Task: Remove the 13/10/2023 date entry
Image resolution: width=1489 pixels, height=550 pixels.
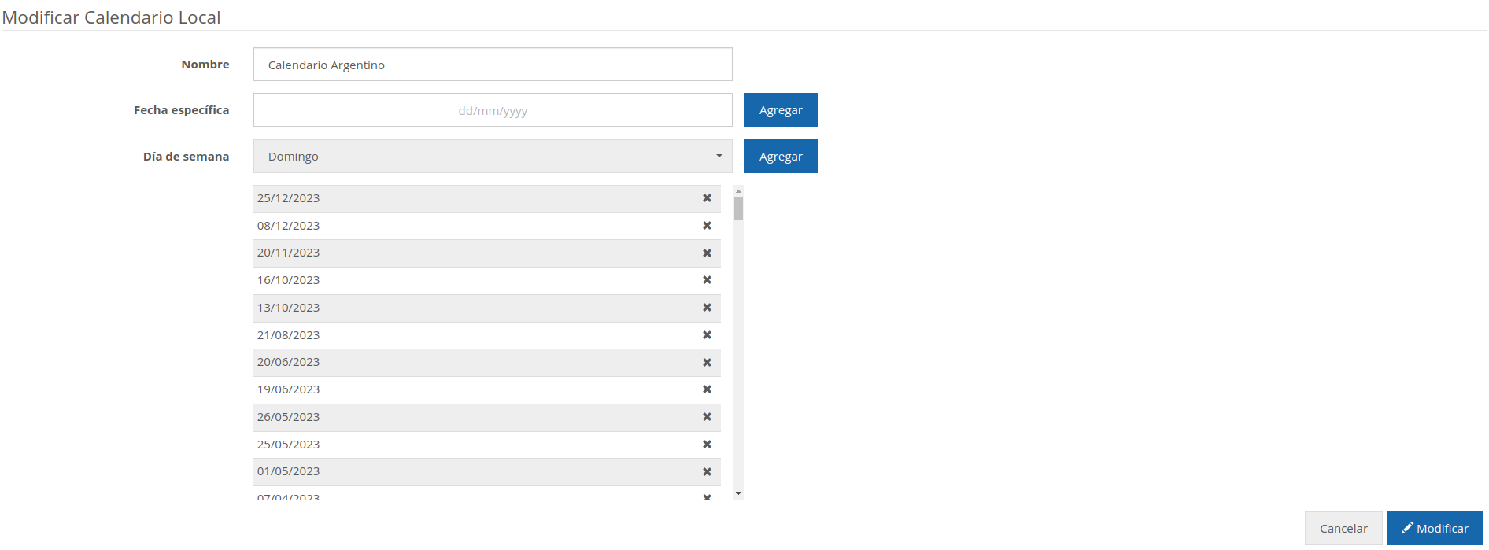Action: (707, 308)
